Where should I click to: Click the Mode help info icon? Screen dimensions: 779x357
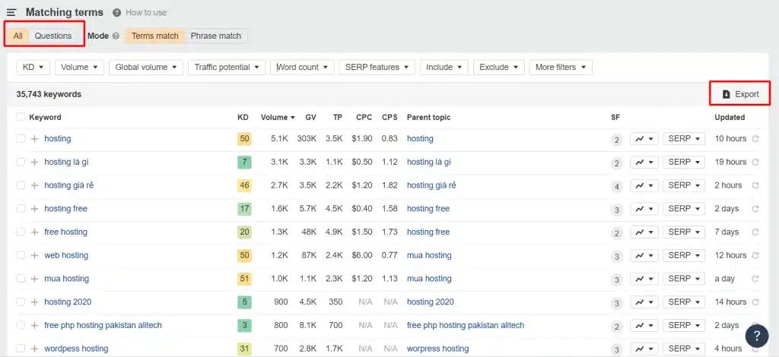click(116, 36)
